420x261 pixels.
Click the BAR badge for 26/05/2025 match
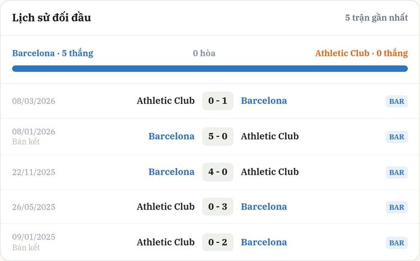tap(397, 207)
